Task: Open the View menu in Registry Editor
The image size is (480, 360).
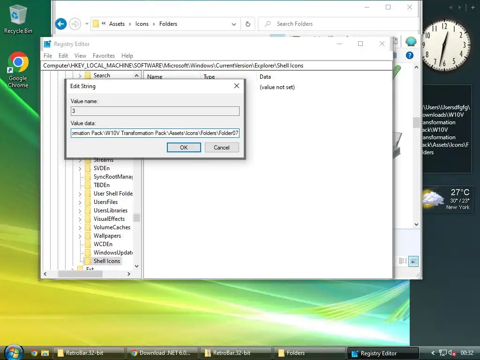Action: click(x=80, y=56)
